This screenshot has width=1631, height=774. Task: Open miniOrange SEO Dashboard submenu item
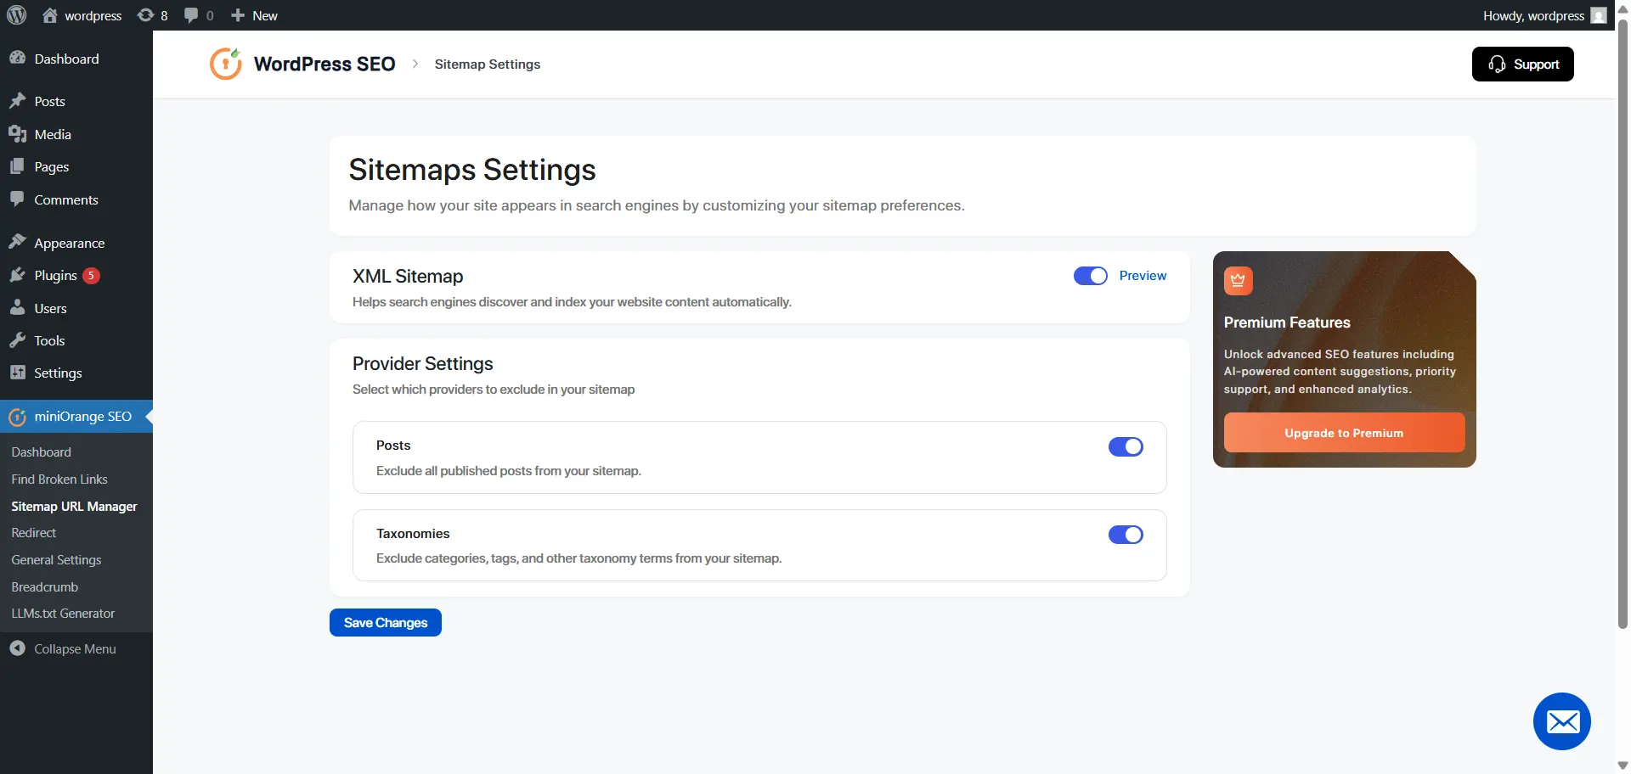(x=41, y=452)
